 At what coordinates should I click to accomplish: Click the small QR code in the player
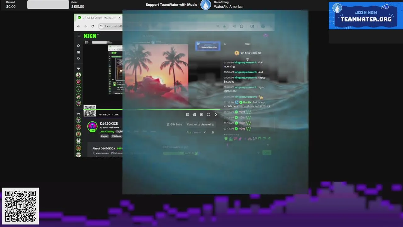(90, 111)
